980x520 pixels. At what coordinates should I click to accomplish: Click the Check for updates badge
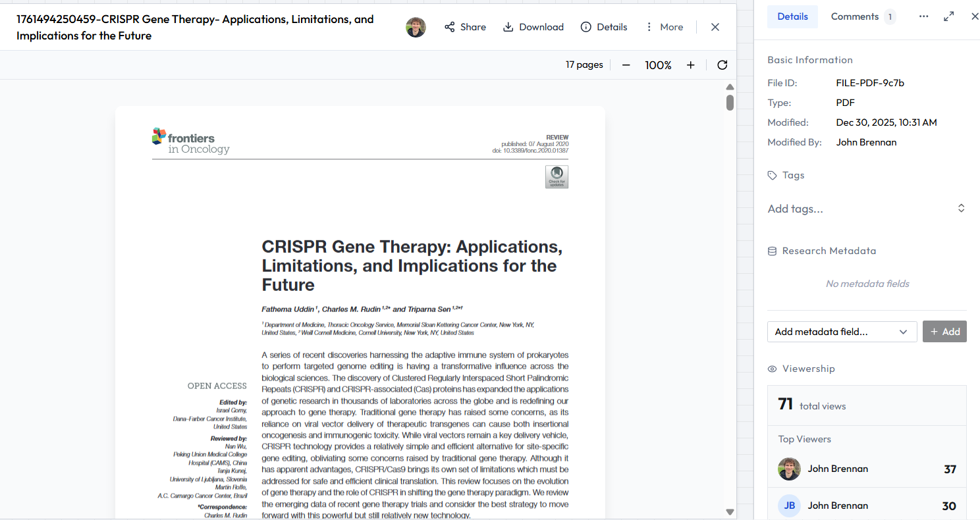click(x=557, y=177)
